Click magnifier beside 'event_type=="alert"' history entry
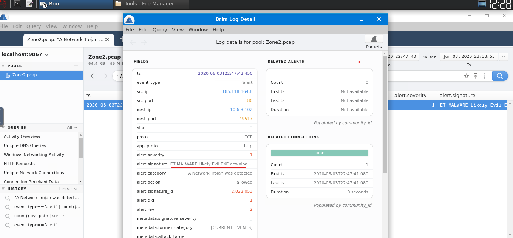Image resolution: width=513 pixels, height=238 pixels. pyautogui.click(x=8, y=225)
